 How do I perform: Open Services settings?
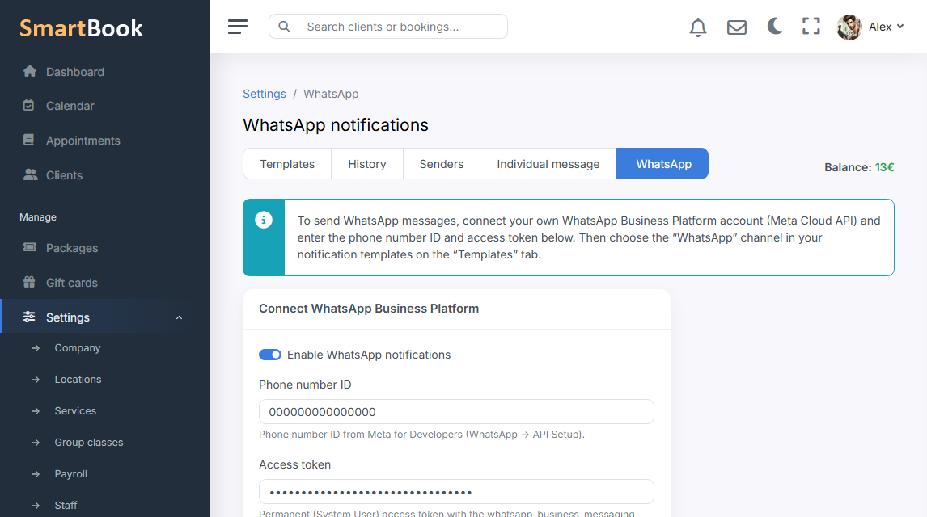click(x=75, y=410)
